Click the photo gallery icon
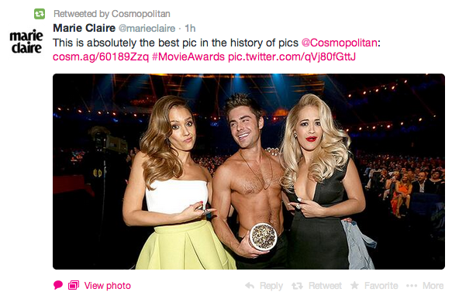This screenshot has height=299, width=452. tap(74, 285)
